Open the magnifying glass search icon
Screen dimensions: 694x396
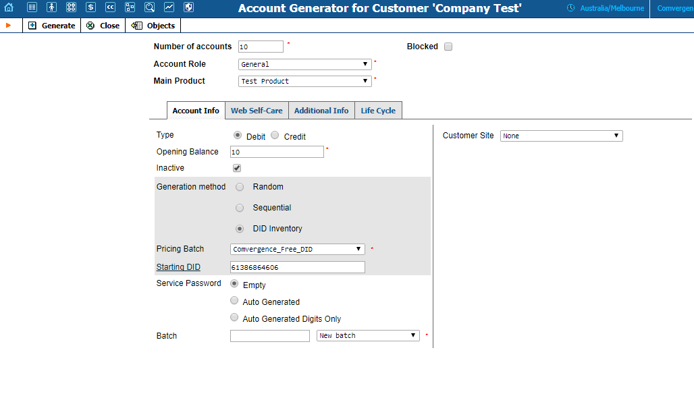[x=149, y=7]
